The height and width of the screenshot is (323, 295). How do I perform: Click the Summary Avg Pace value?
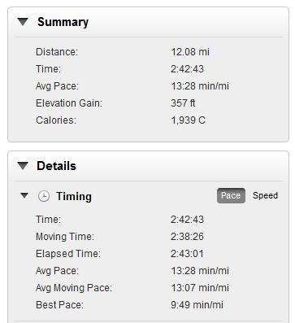click(200, 86)
